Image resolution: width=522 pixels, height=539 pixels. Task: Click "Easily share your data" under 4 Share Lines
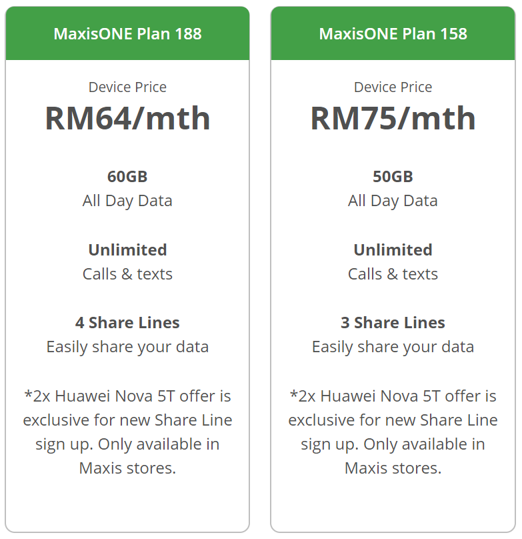[x=127, y=347]
